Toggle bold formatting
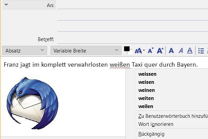Viewport: 208px width, 139px height. (x=171, y=51)
